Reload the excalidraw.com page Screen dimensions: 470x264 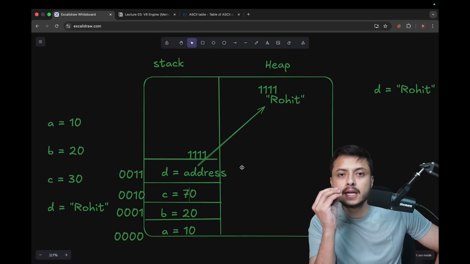click(x=57, y=26)
